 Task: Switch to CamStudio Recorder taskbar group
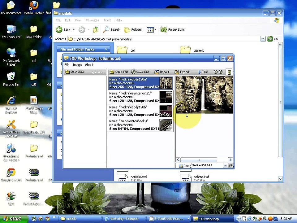(169, 219)
